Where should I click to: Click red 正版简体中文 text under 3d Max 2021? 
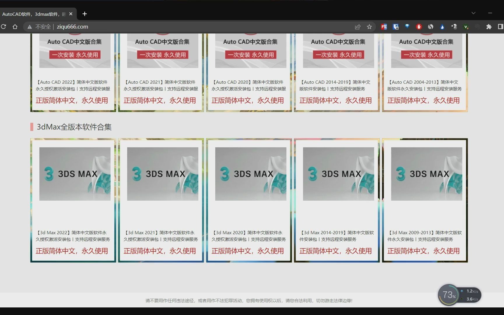[x=160, y=251]
